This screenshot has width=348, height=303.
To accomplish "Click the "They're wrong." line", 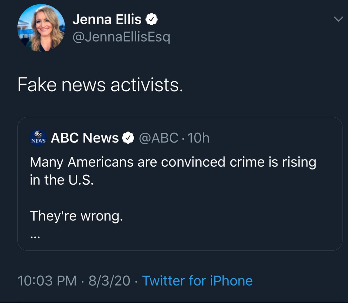I will [76, 216].
